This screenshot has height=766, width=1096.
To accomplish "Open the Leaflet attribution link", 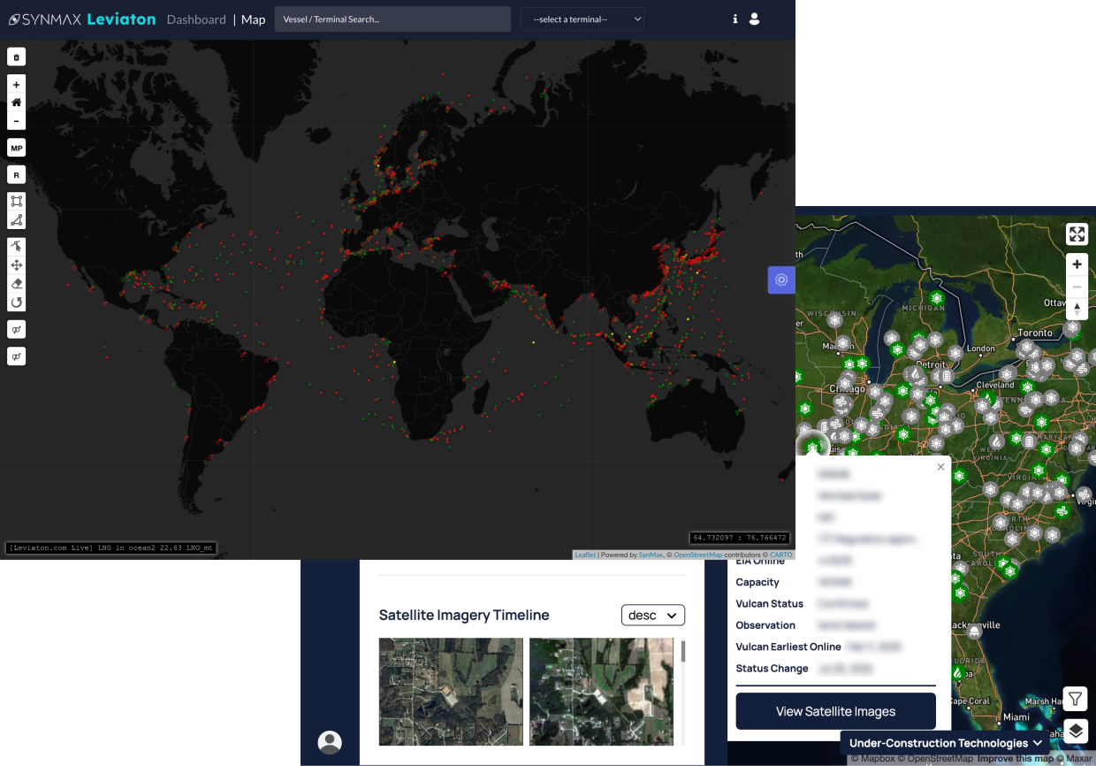I will (585, 555).
